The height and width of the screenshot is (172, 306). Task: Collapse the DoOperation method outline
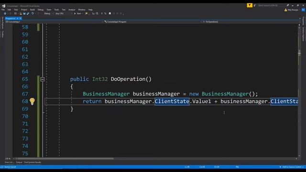pyautogui.click(x=43, y=79)
